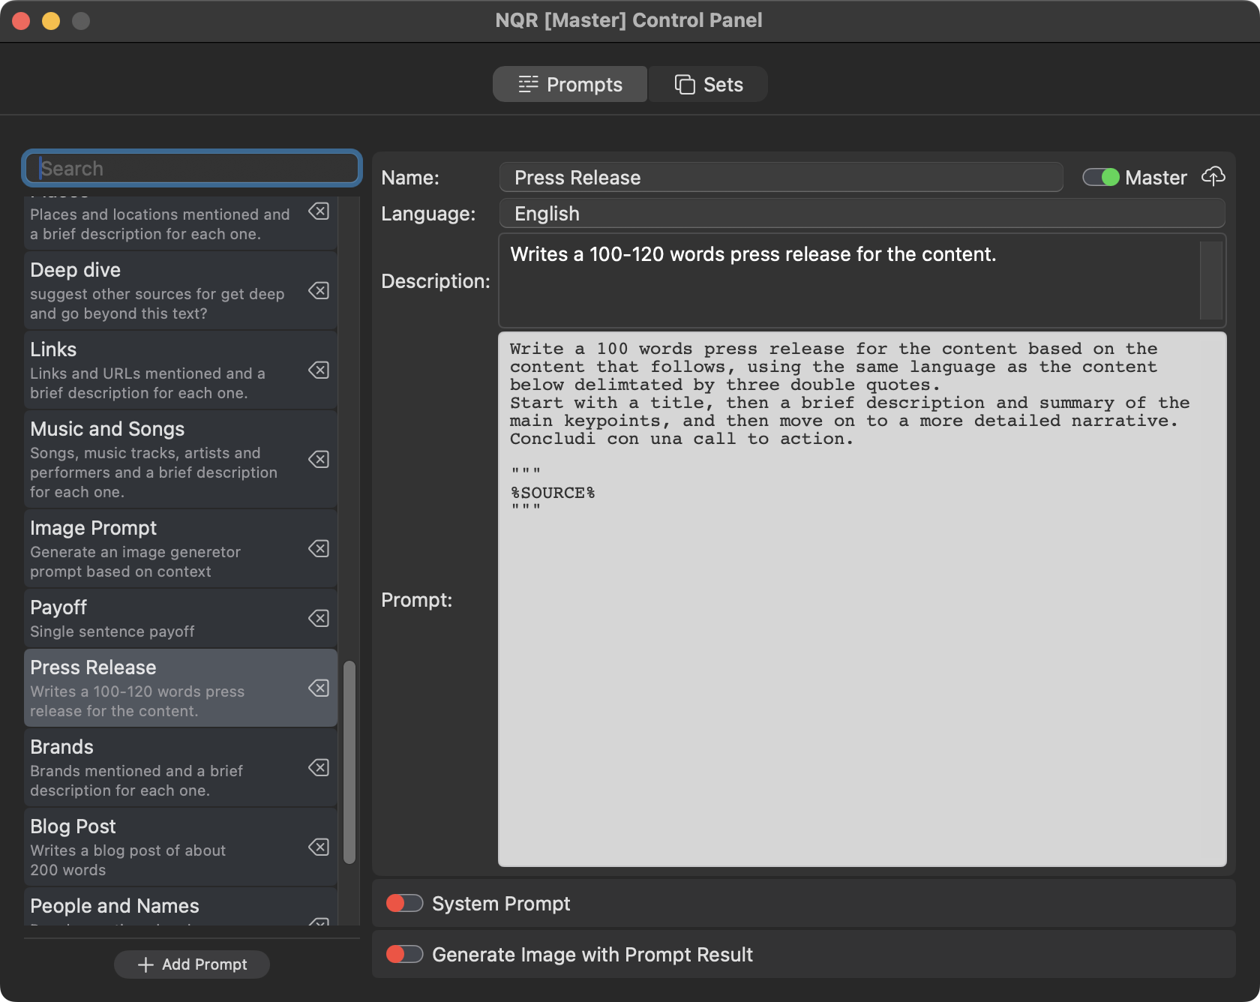Remove the Music and Songs prompt
The height and width of the screenshot is (1002, 1260).
319,459
